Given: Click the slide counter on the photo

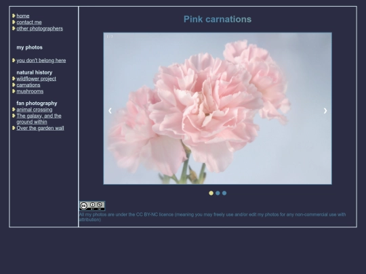Looking at the screenshot, I should coord(110,37).
